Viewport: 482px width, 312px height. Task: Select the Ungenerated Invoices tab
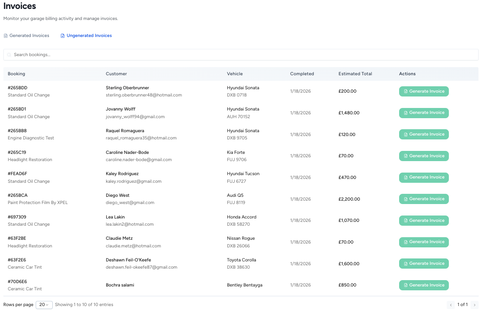point(86,35)
